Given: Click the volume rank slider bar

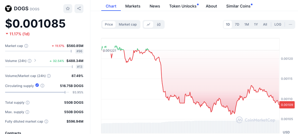Looking at the screenshot, I should pos(39,67).
